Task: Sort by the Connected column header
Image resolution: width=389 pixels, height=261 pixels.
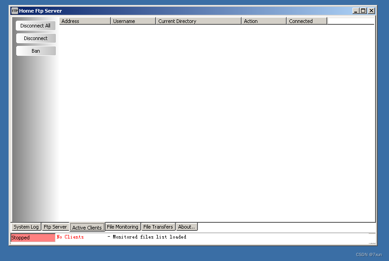Action: [x=306, y=21]
